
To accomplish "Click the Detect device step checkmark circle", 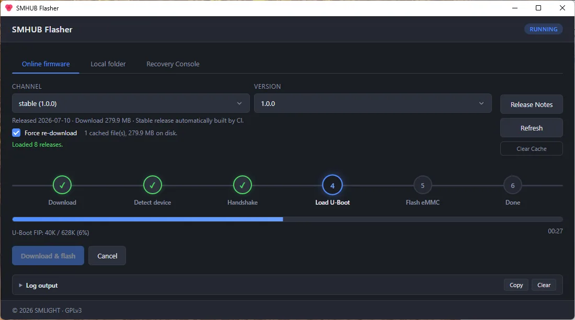I will 152,185.
